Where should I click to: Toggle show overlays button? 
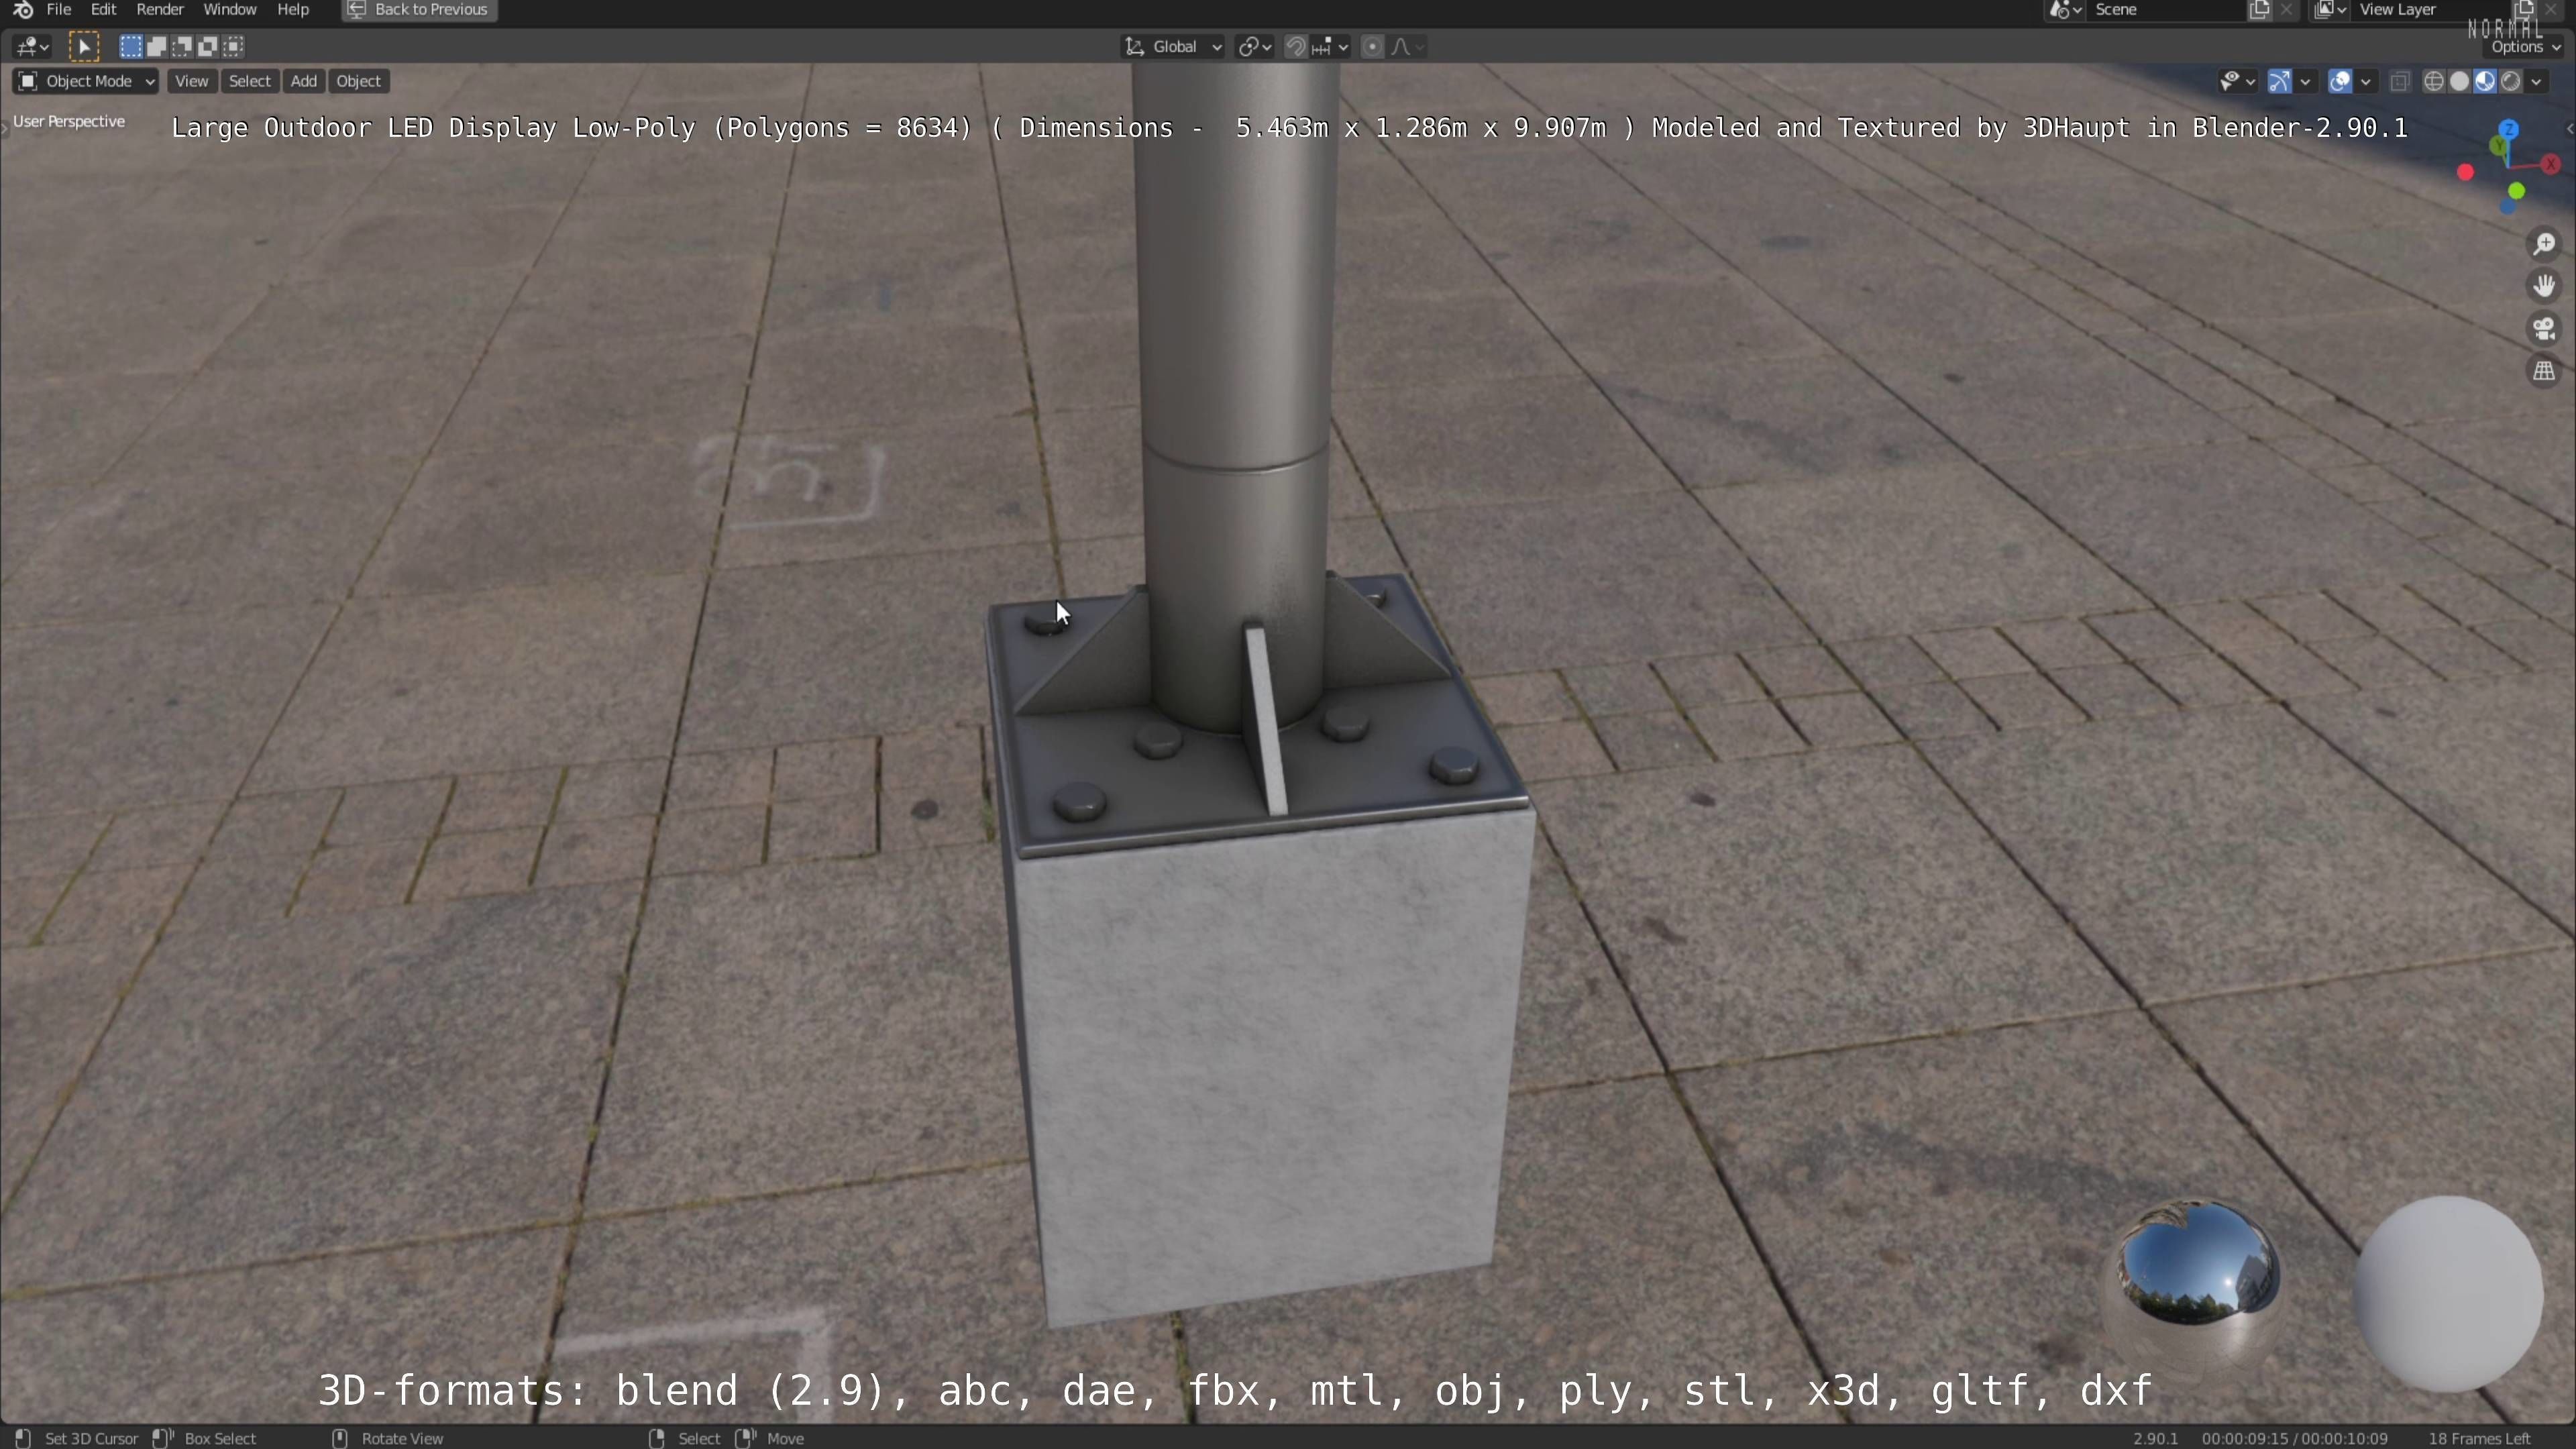tap(2340, 81)
